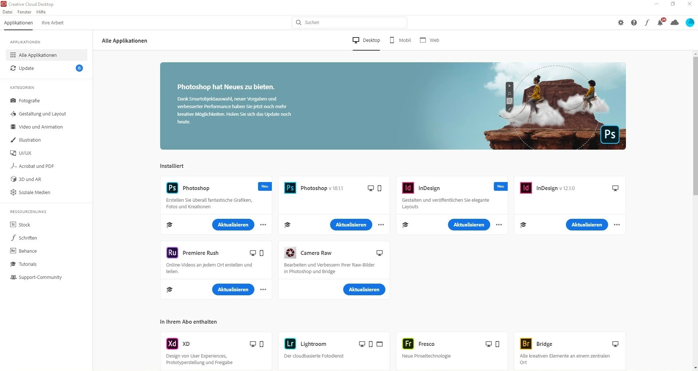Click the Bridge app icon
Screen dimensions: 698x371
click(526, 344)
